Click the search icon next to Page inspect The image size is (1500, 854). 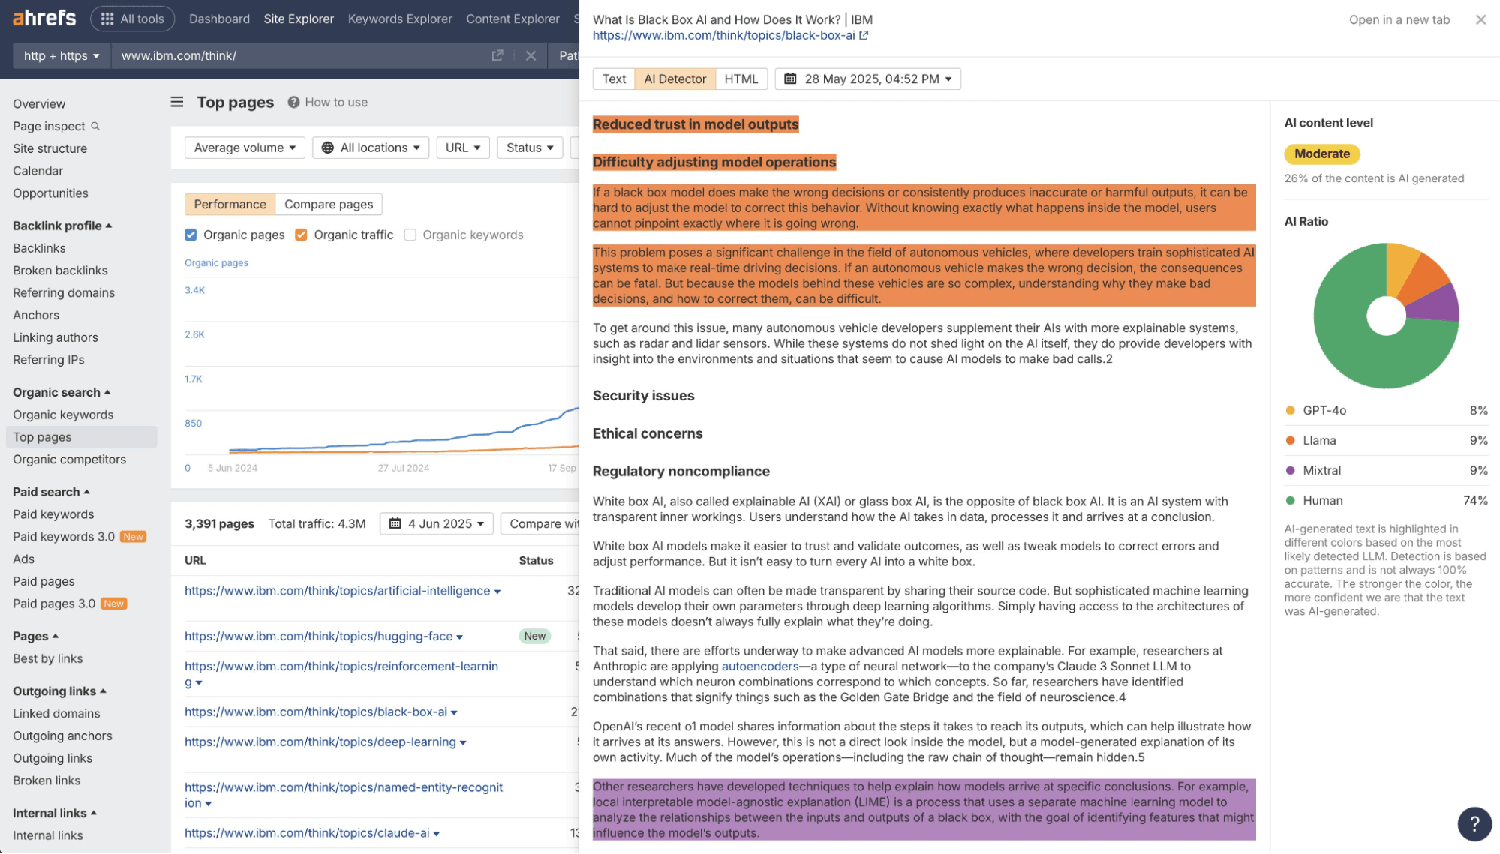[95, 126]
